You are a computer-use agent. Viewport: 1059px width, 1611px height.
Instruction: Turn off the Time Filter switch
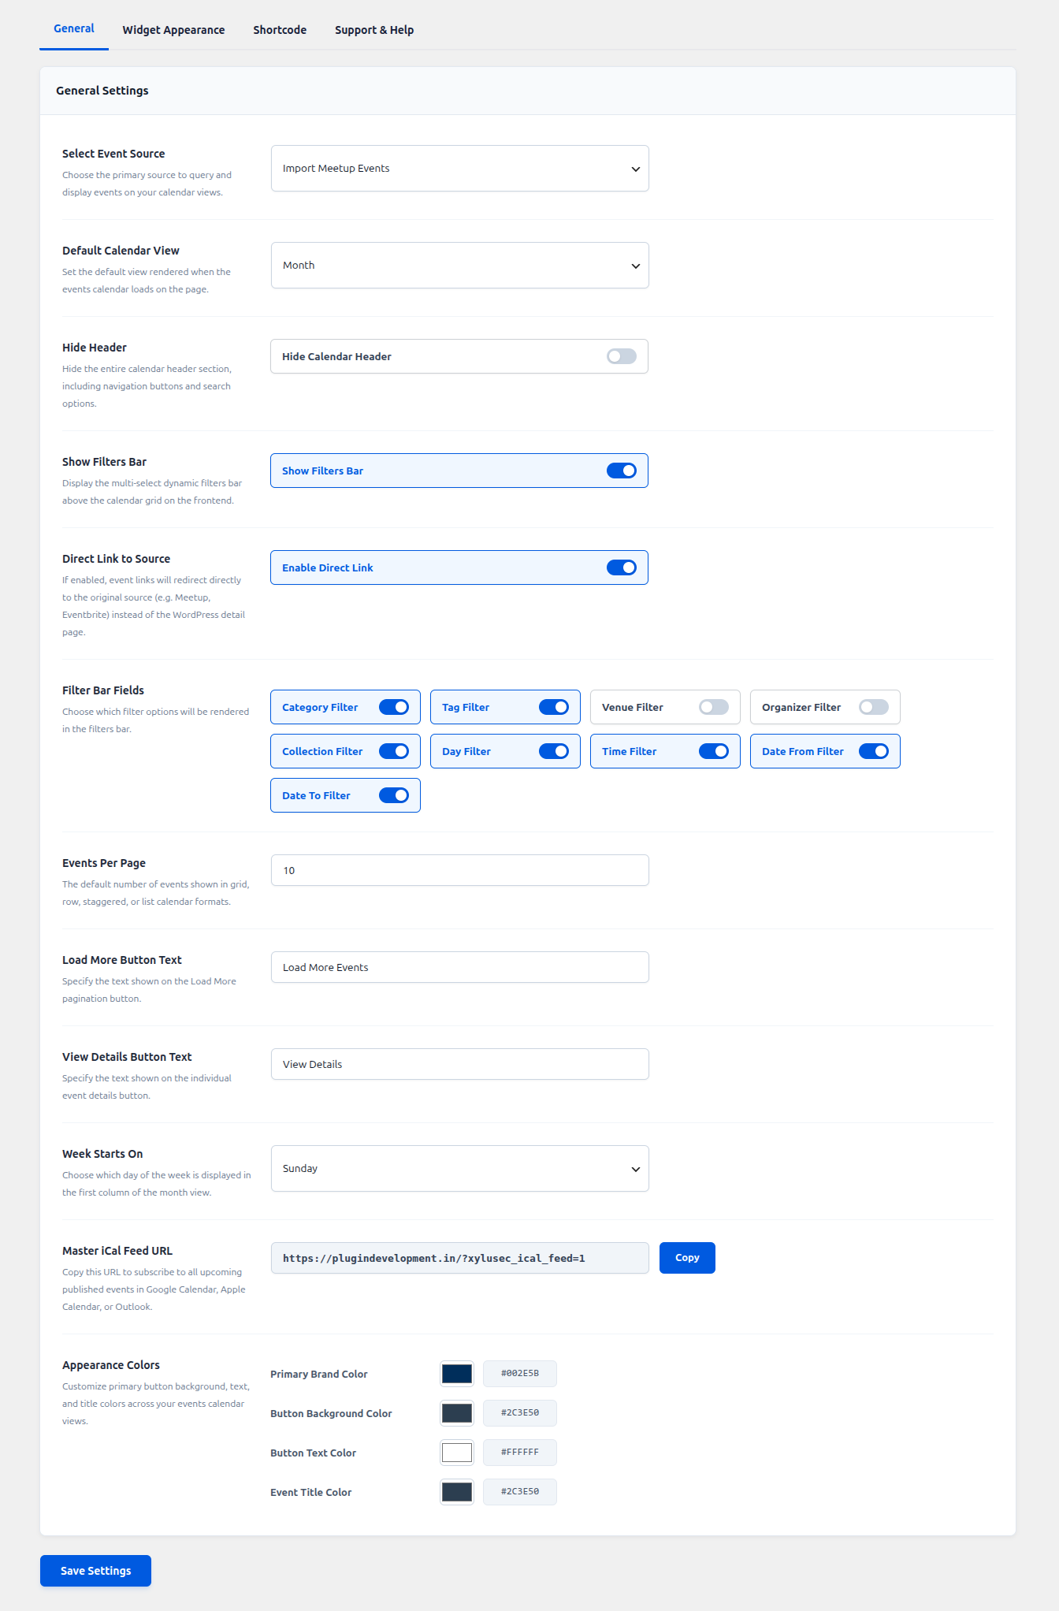714,751
